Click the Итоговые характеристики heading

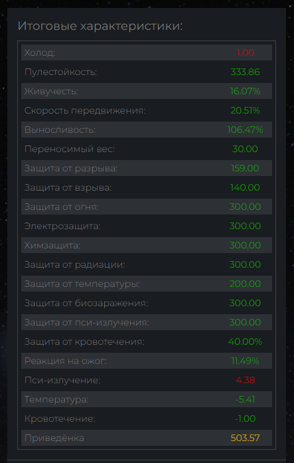pos(100,26)
